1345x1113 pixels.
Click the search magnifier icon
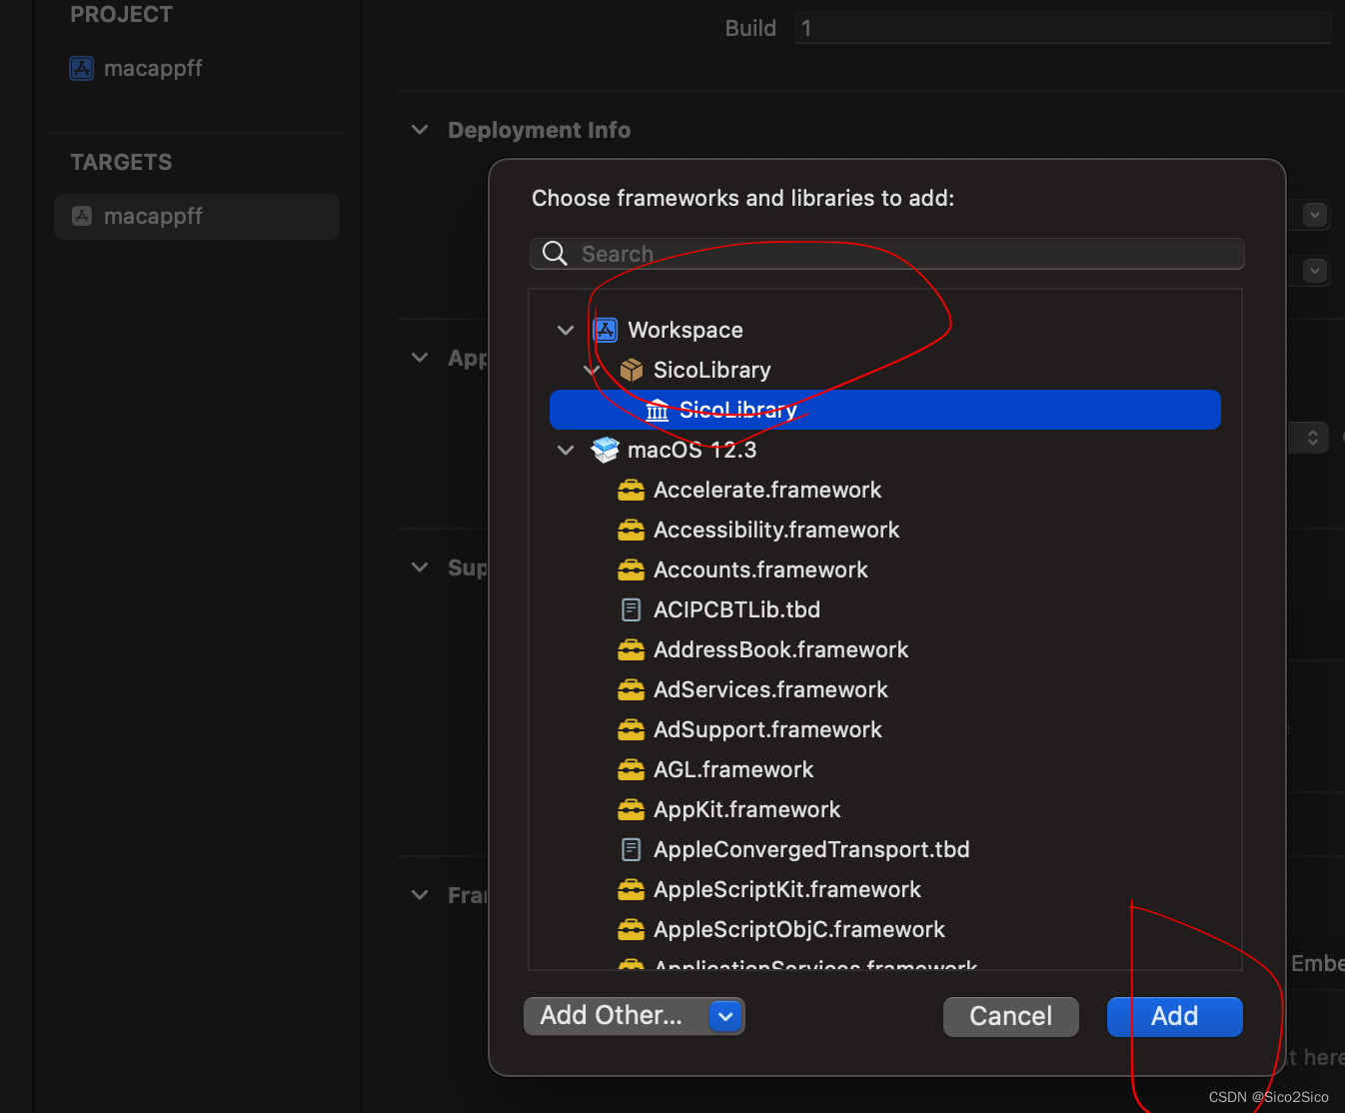555,254
